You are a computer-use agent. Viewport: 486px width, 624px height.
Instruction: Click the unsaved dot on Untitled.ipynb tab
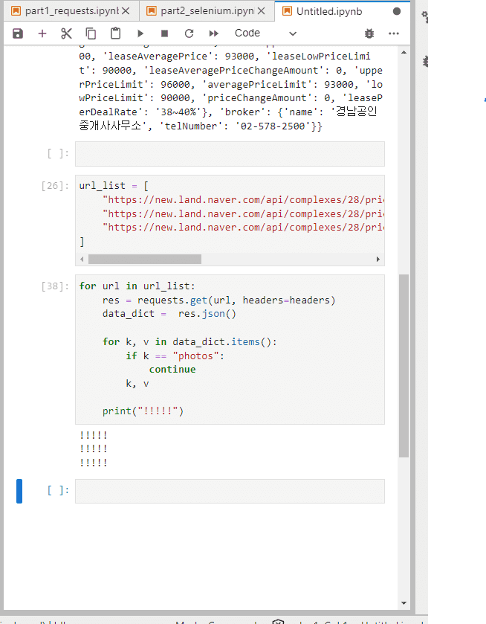397,11
